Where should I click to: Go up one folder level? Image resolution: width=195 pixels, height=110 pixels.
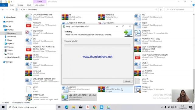point(13,9)
